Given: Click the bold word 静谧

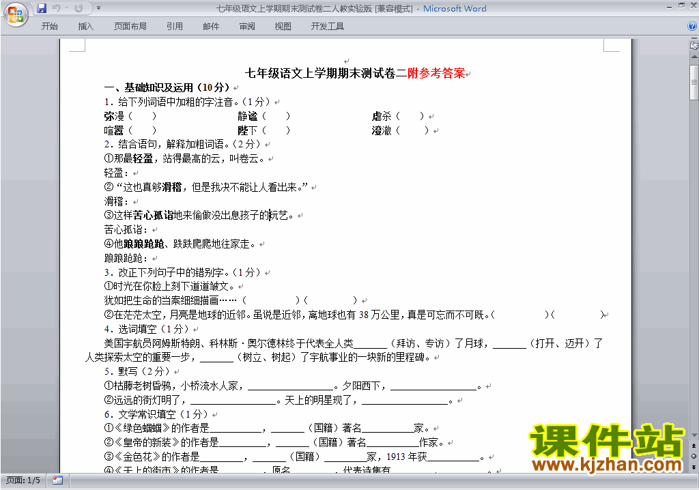Looking at the screenshot, I should tap(247, 117).
